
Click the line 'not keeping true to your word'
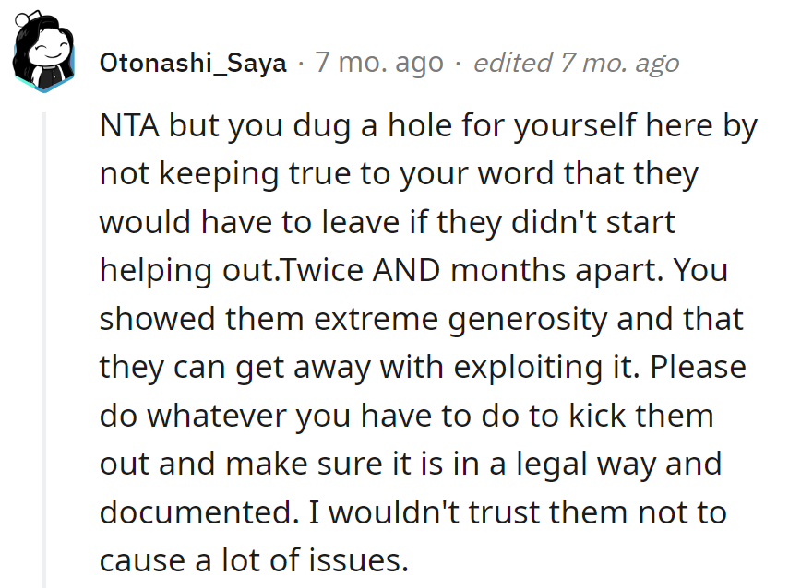(399, 174)
